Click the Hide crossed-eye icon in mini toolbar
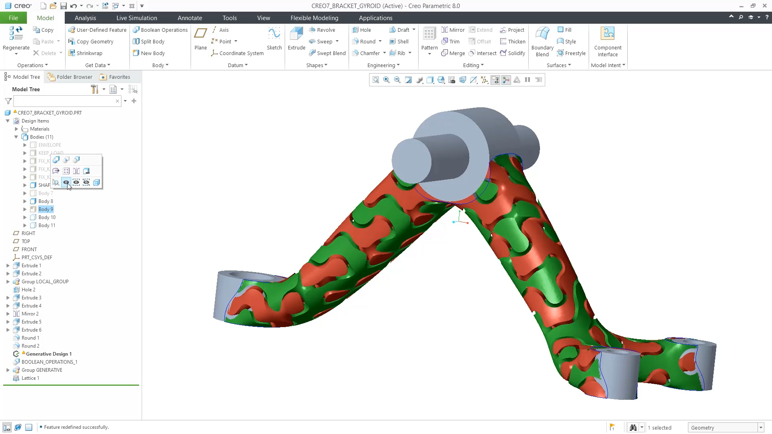The image size is (772, 434). 86,183
